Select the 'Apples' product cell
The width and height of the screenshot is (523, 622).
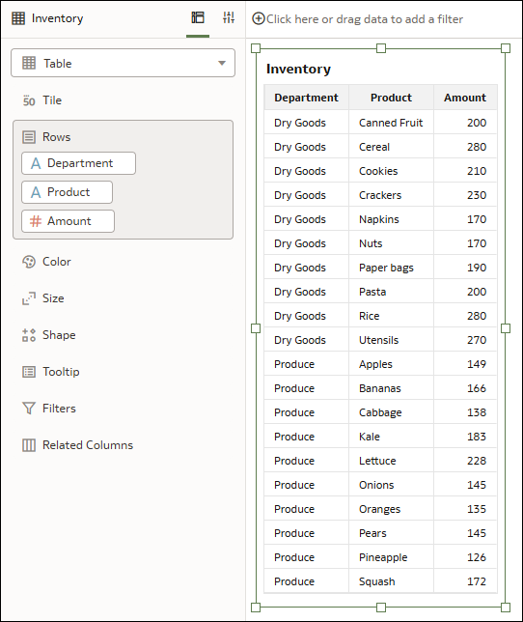click(391, 364)
